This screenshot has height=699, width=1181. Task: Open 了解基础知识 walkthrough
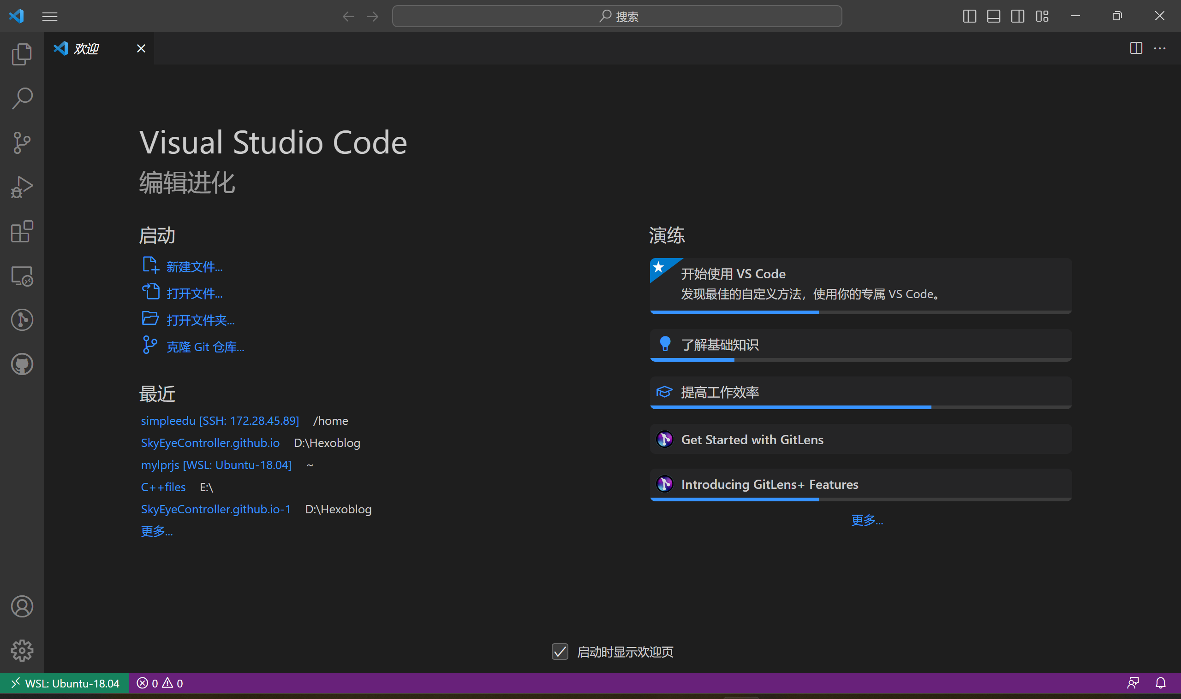(860, 345)
